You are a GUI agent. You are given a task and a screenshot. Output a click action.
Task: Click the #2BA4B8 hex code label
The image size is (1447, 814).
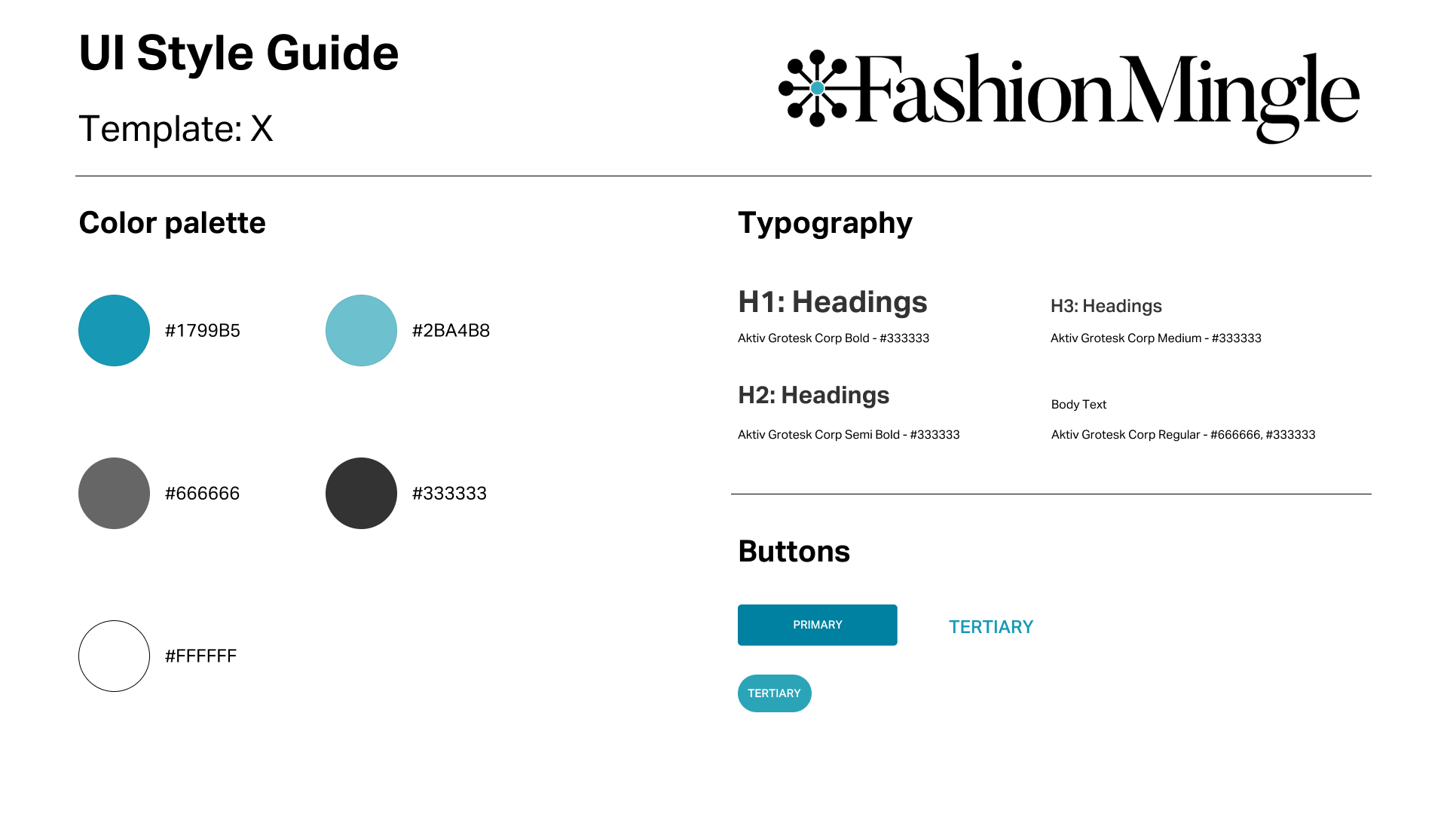click(451, 331)
